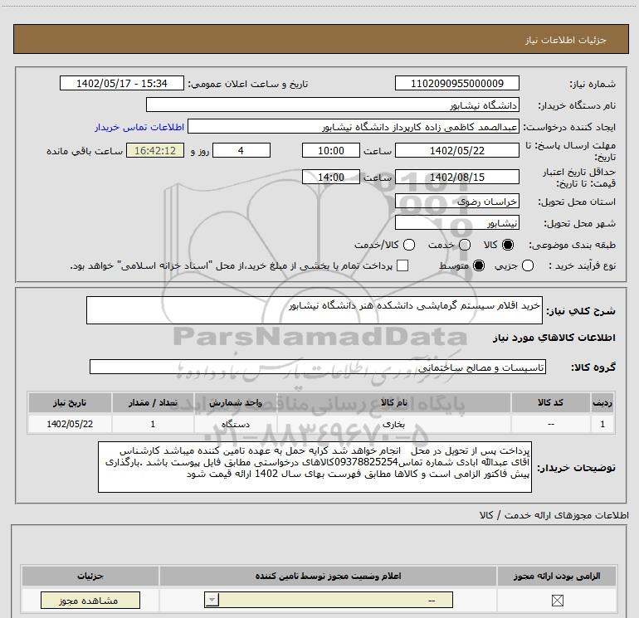Click the کد کالا column header
639x618 pixels.
(x=550, y=402)
